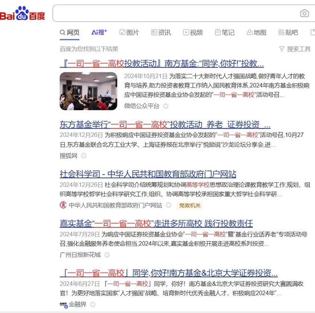Click the 微信公众平台 source label
Image resolution: width=315 pixels, height=313 pixels.
point(141,106)
